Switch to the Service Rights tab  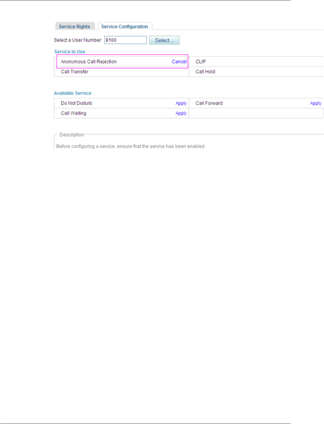coord(75,26)
